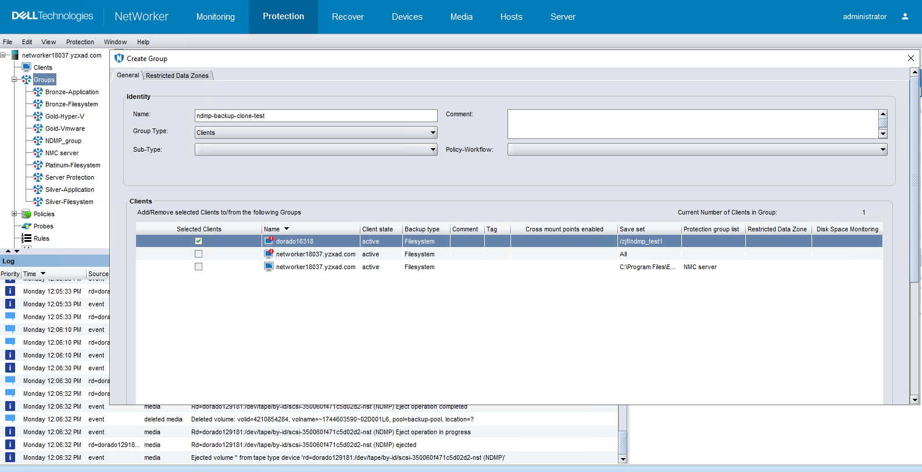Image resolution: width=922 pixels, height=472 pixels.
Task: Open the Policy-Workflow dropdown
Action: (698, 149)
